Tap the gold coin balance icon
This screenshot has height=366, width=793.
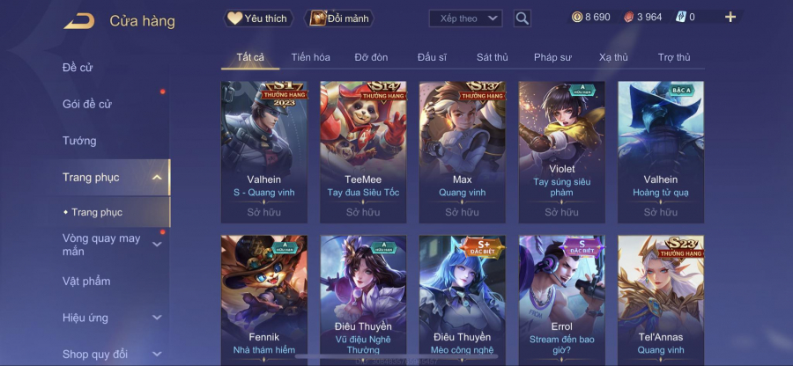(x=577, y=18)
